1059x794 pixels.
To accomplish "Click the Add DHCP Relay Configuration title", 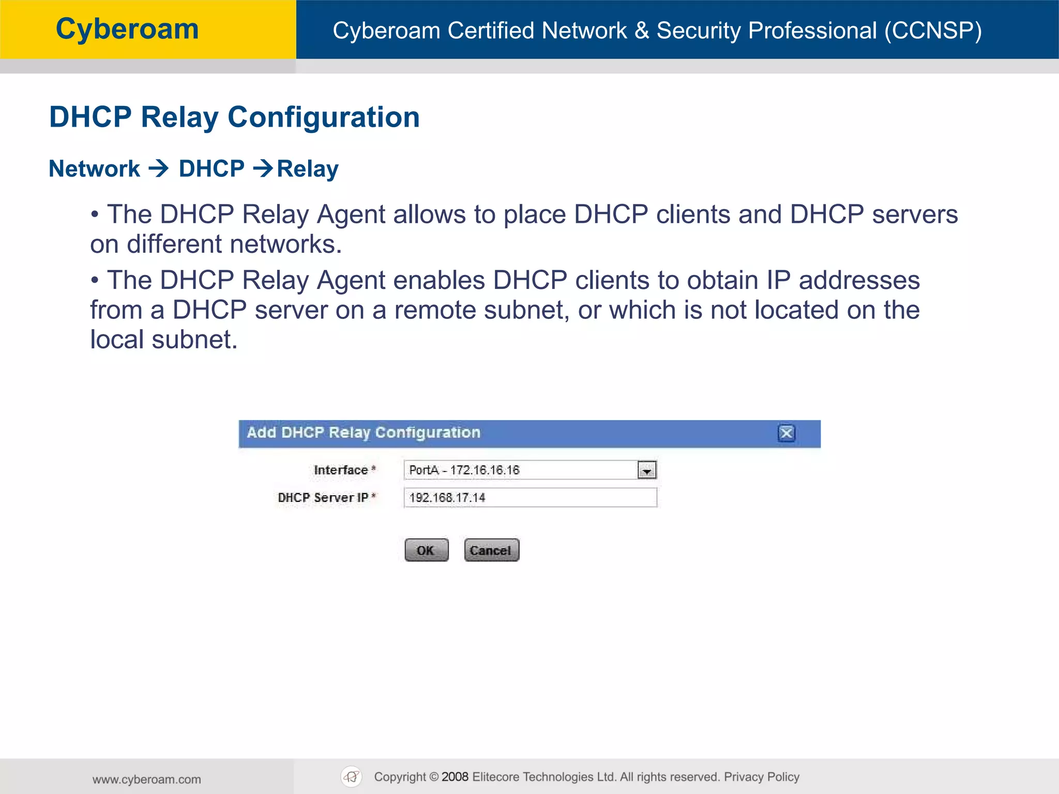I will click(x=364, y=433).
